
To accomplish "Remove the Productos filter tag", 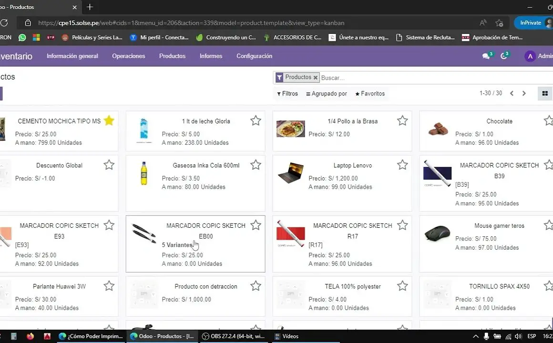I will click(x=315, y=78).
